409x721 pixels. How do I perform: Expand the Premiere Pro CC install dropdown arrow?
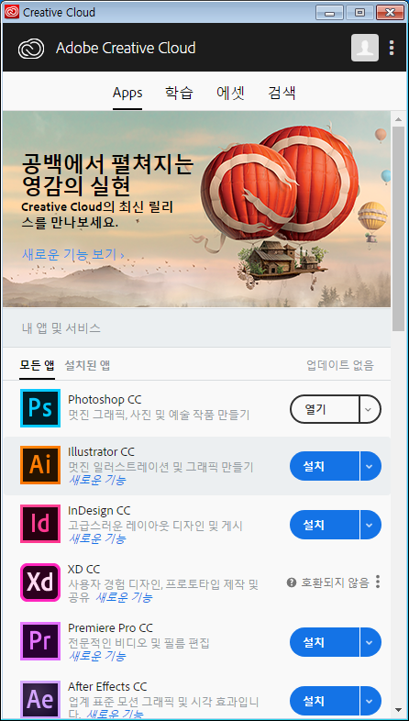(x=370, y=642)
